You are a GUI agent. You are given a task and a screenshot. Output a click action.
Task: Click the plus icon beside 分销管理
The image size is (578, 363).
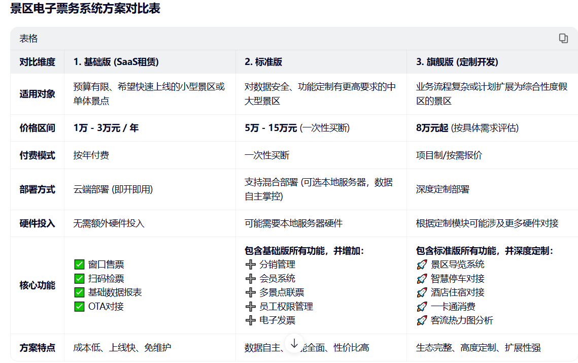250,264
